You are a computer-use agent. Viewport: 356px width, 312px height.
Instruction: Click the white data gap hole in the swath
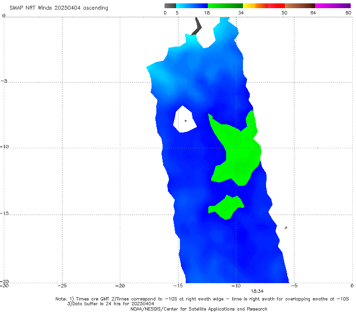tap(184, 120)
